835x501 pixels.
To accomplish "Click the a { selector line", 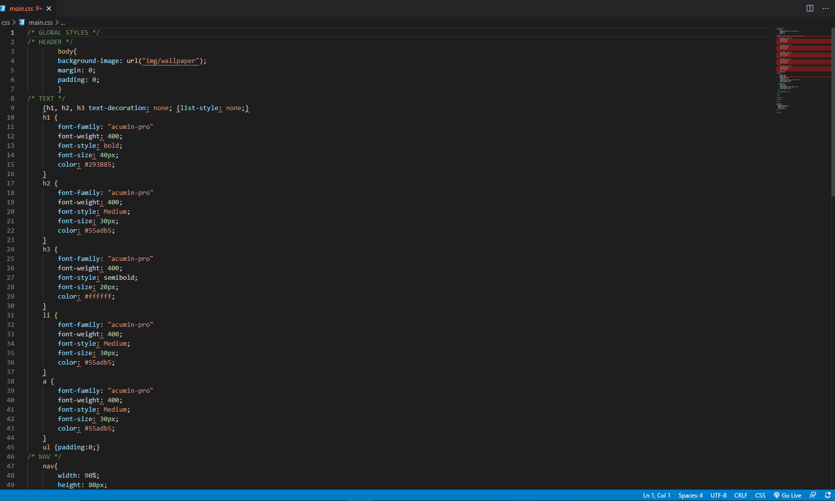I will 48,381.
